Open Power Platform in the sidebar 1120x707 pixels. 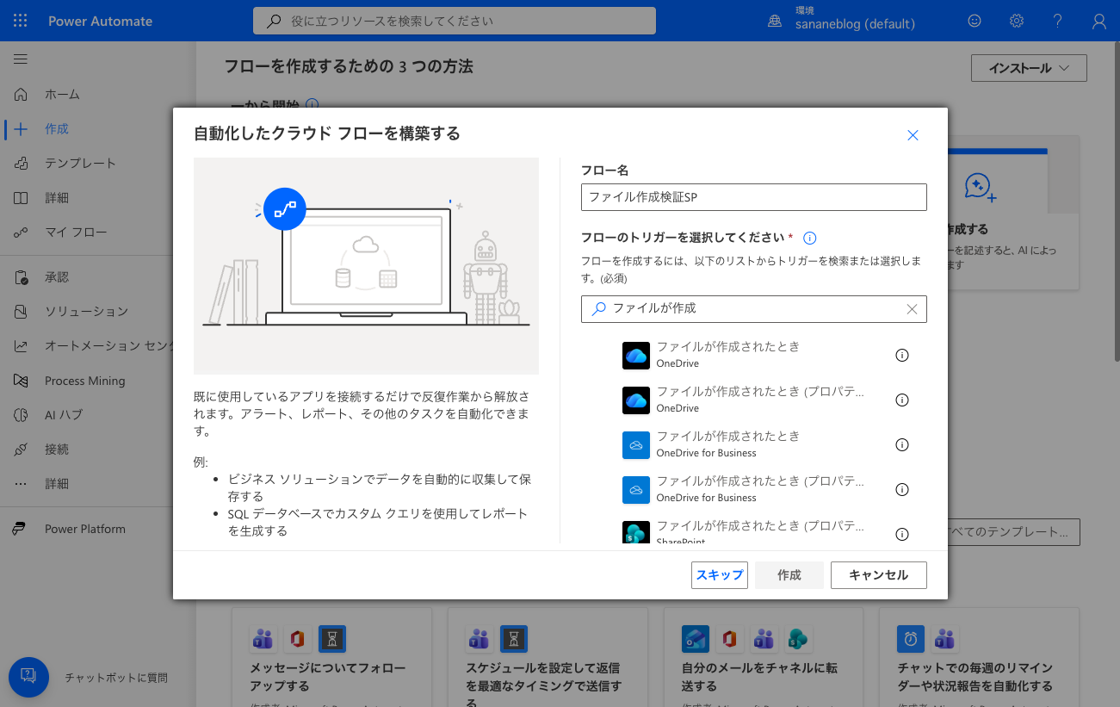pos(86,529)
